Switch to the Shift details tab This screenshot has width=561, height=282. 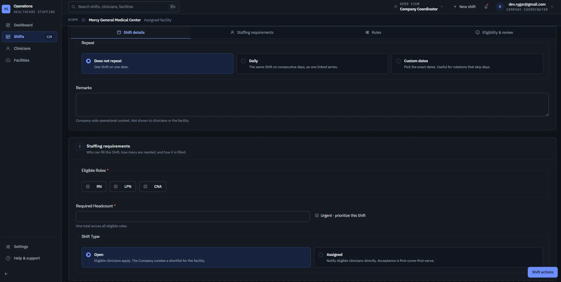pyautogui.click(x=131, y=33)
